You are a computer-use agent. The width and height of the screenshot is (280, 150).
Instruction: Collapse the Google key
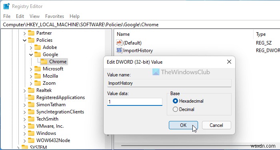tap(31, 55)
